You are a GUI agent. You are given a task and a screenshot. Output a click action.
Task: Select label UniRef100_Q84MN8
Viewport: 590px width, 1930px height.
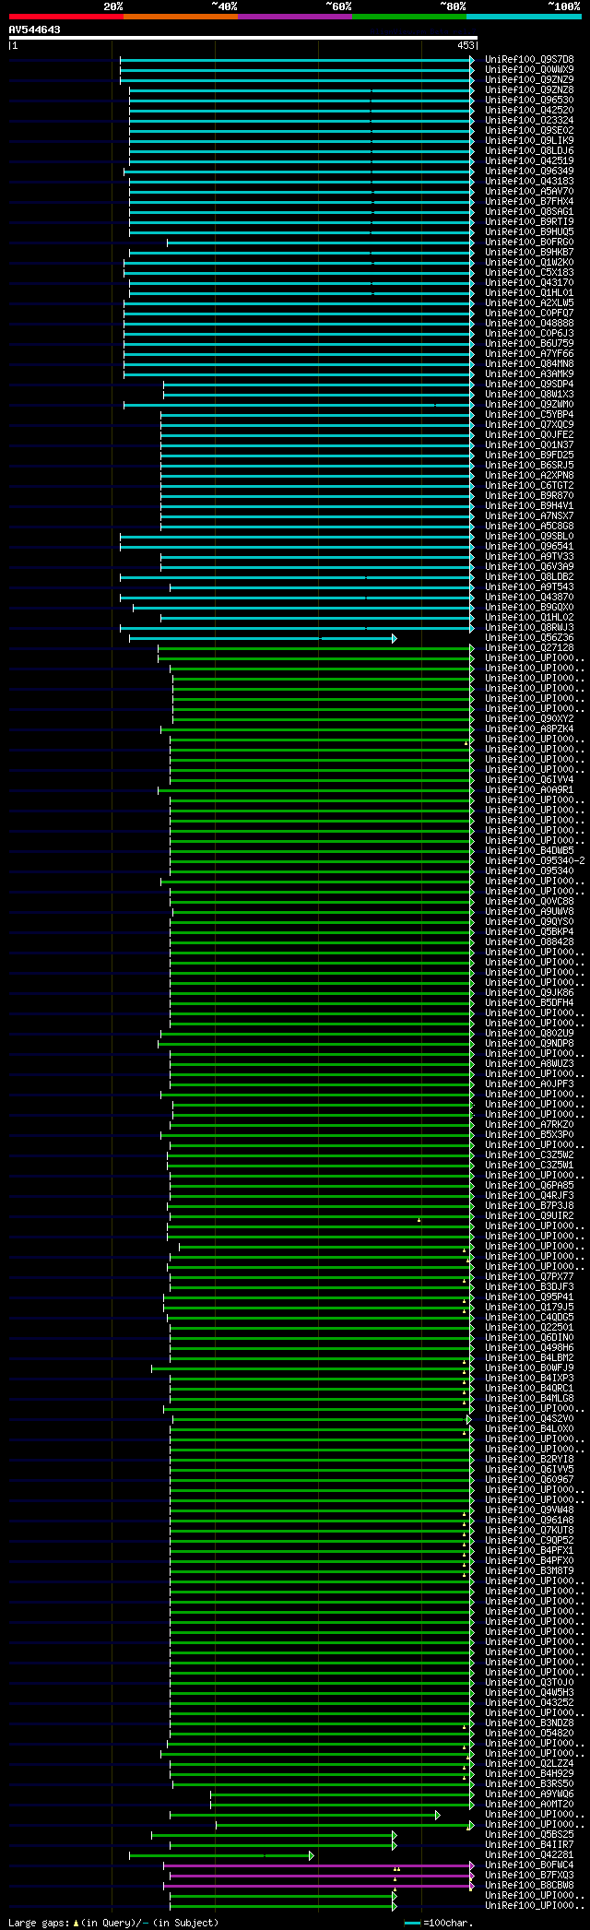coord(529,364)
